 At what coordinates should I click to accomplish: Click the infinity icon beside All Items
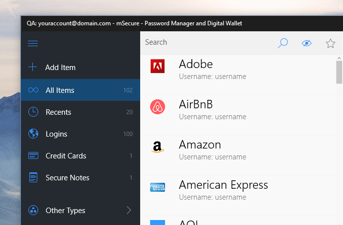(33, 90)
